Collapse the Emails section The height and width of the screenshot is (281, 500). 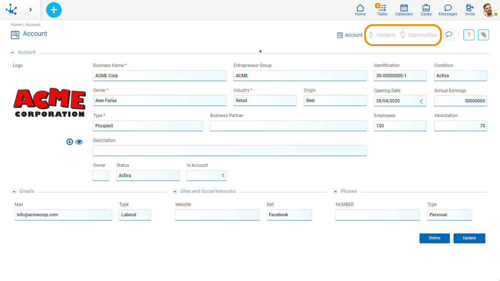coord(14,191)
